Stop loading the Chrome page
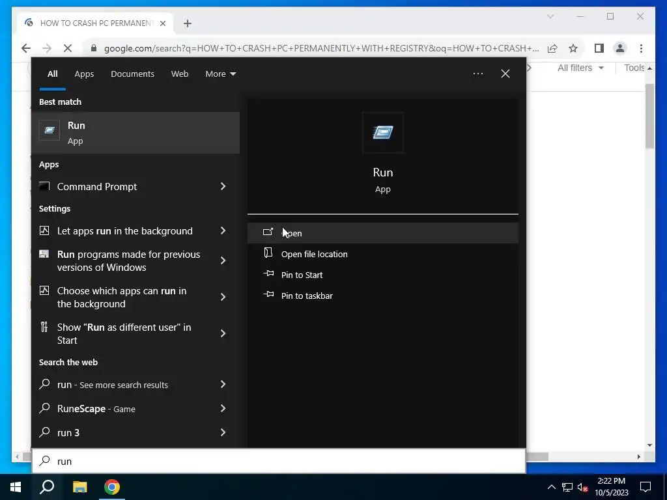This screenshot has width=667, height=500. coord(67,48)
